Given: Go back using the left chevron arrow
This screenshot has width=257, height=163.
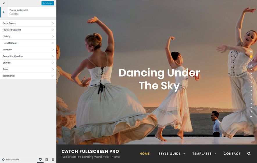Looking at the screenshot, I should [x=3, y=12].
